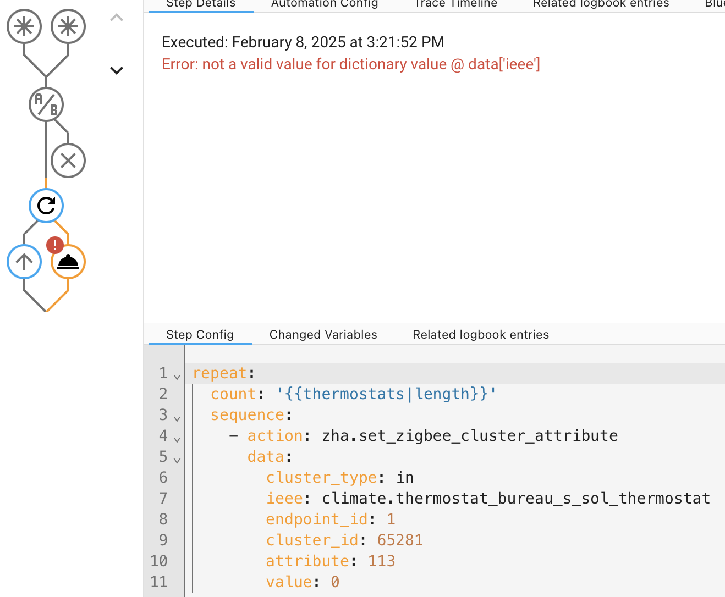Switch to the Step Details tab
The image size is (725, 597).
201,4
